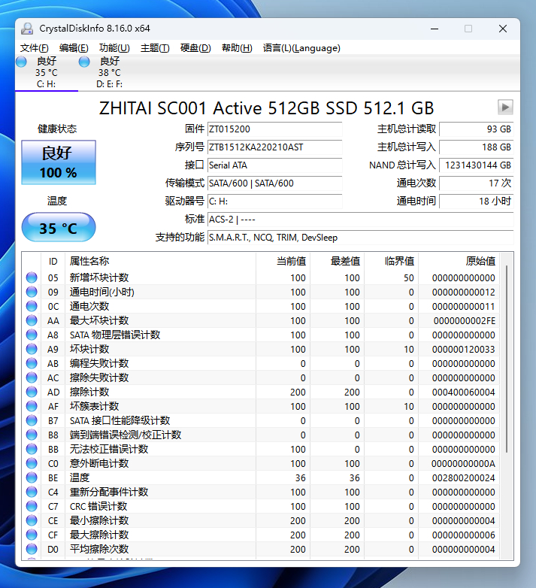Click raw value 00000000000A

tap(463, 463)
